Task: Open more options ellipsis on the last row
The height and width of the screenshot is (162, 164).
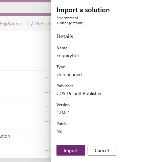Action: 47,151
